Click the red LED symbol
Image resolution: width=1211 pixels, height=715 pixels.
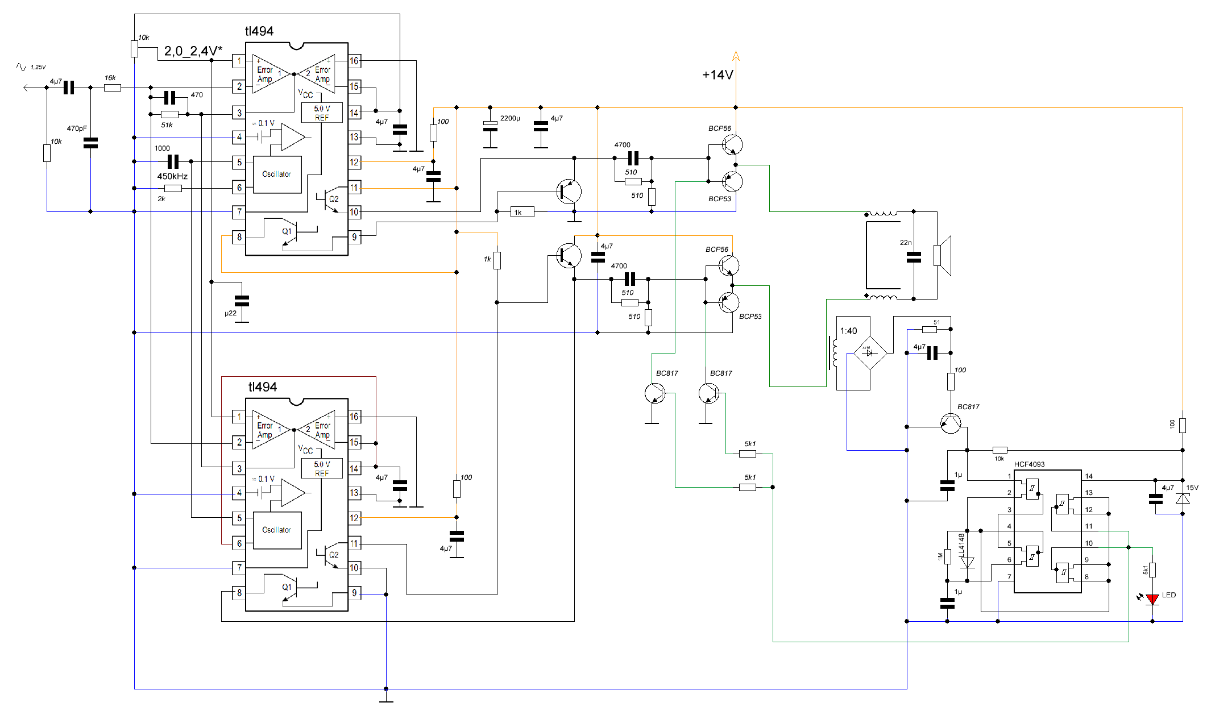1152,599
